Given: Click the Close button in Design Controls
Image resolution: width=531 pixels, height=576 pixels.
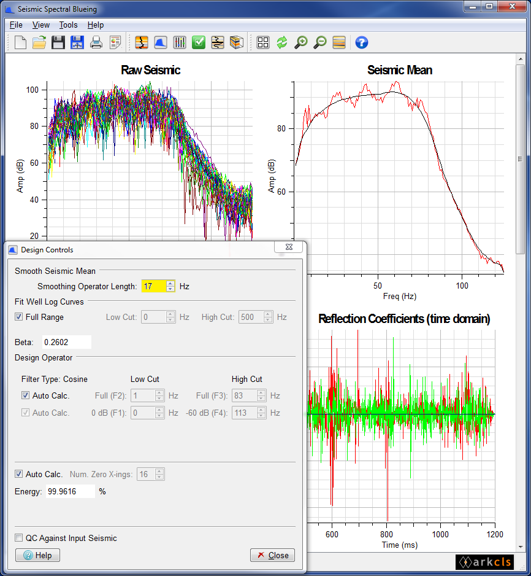Looking at the screenshot, I should 272,555.
